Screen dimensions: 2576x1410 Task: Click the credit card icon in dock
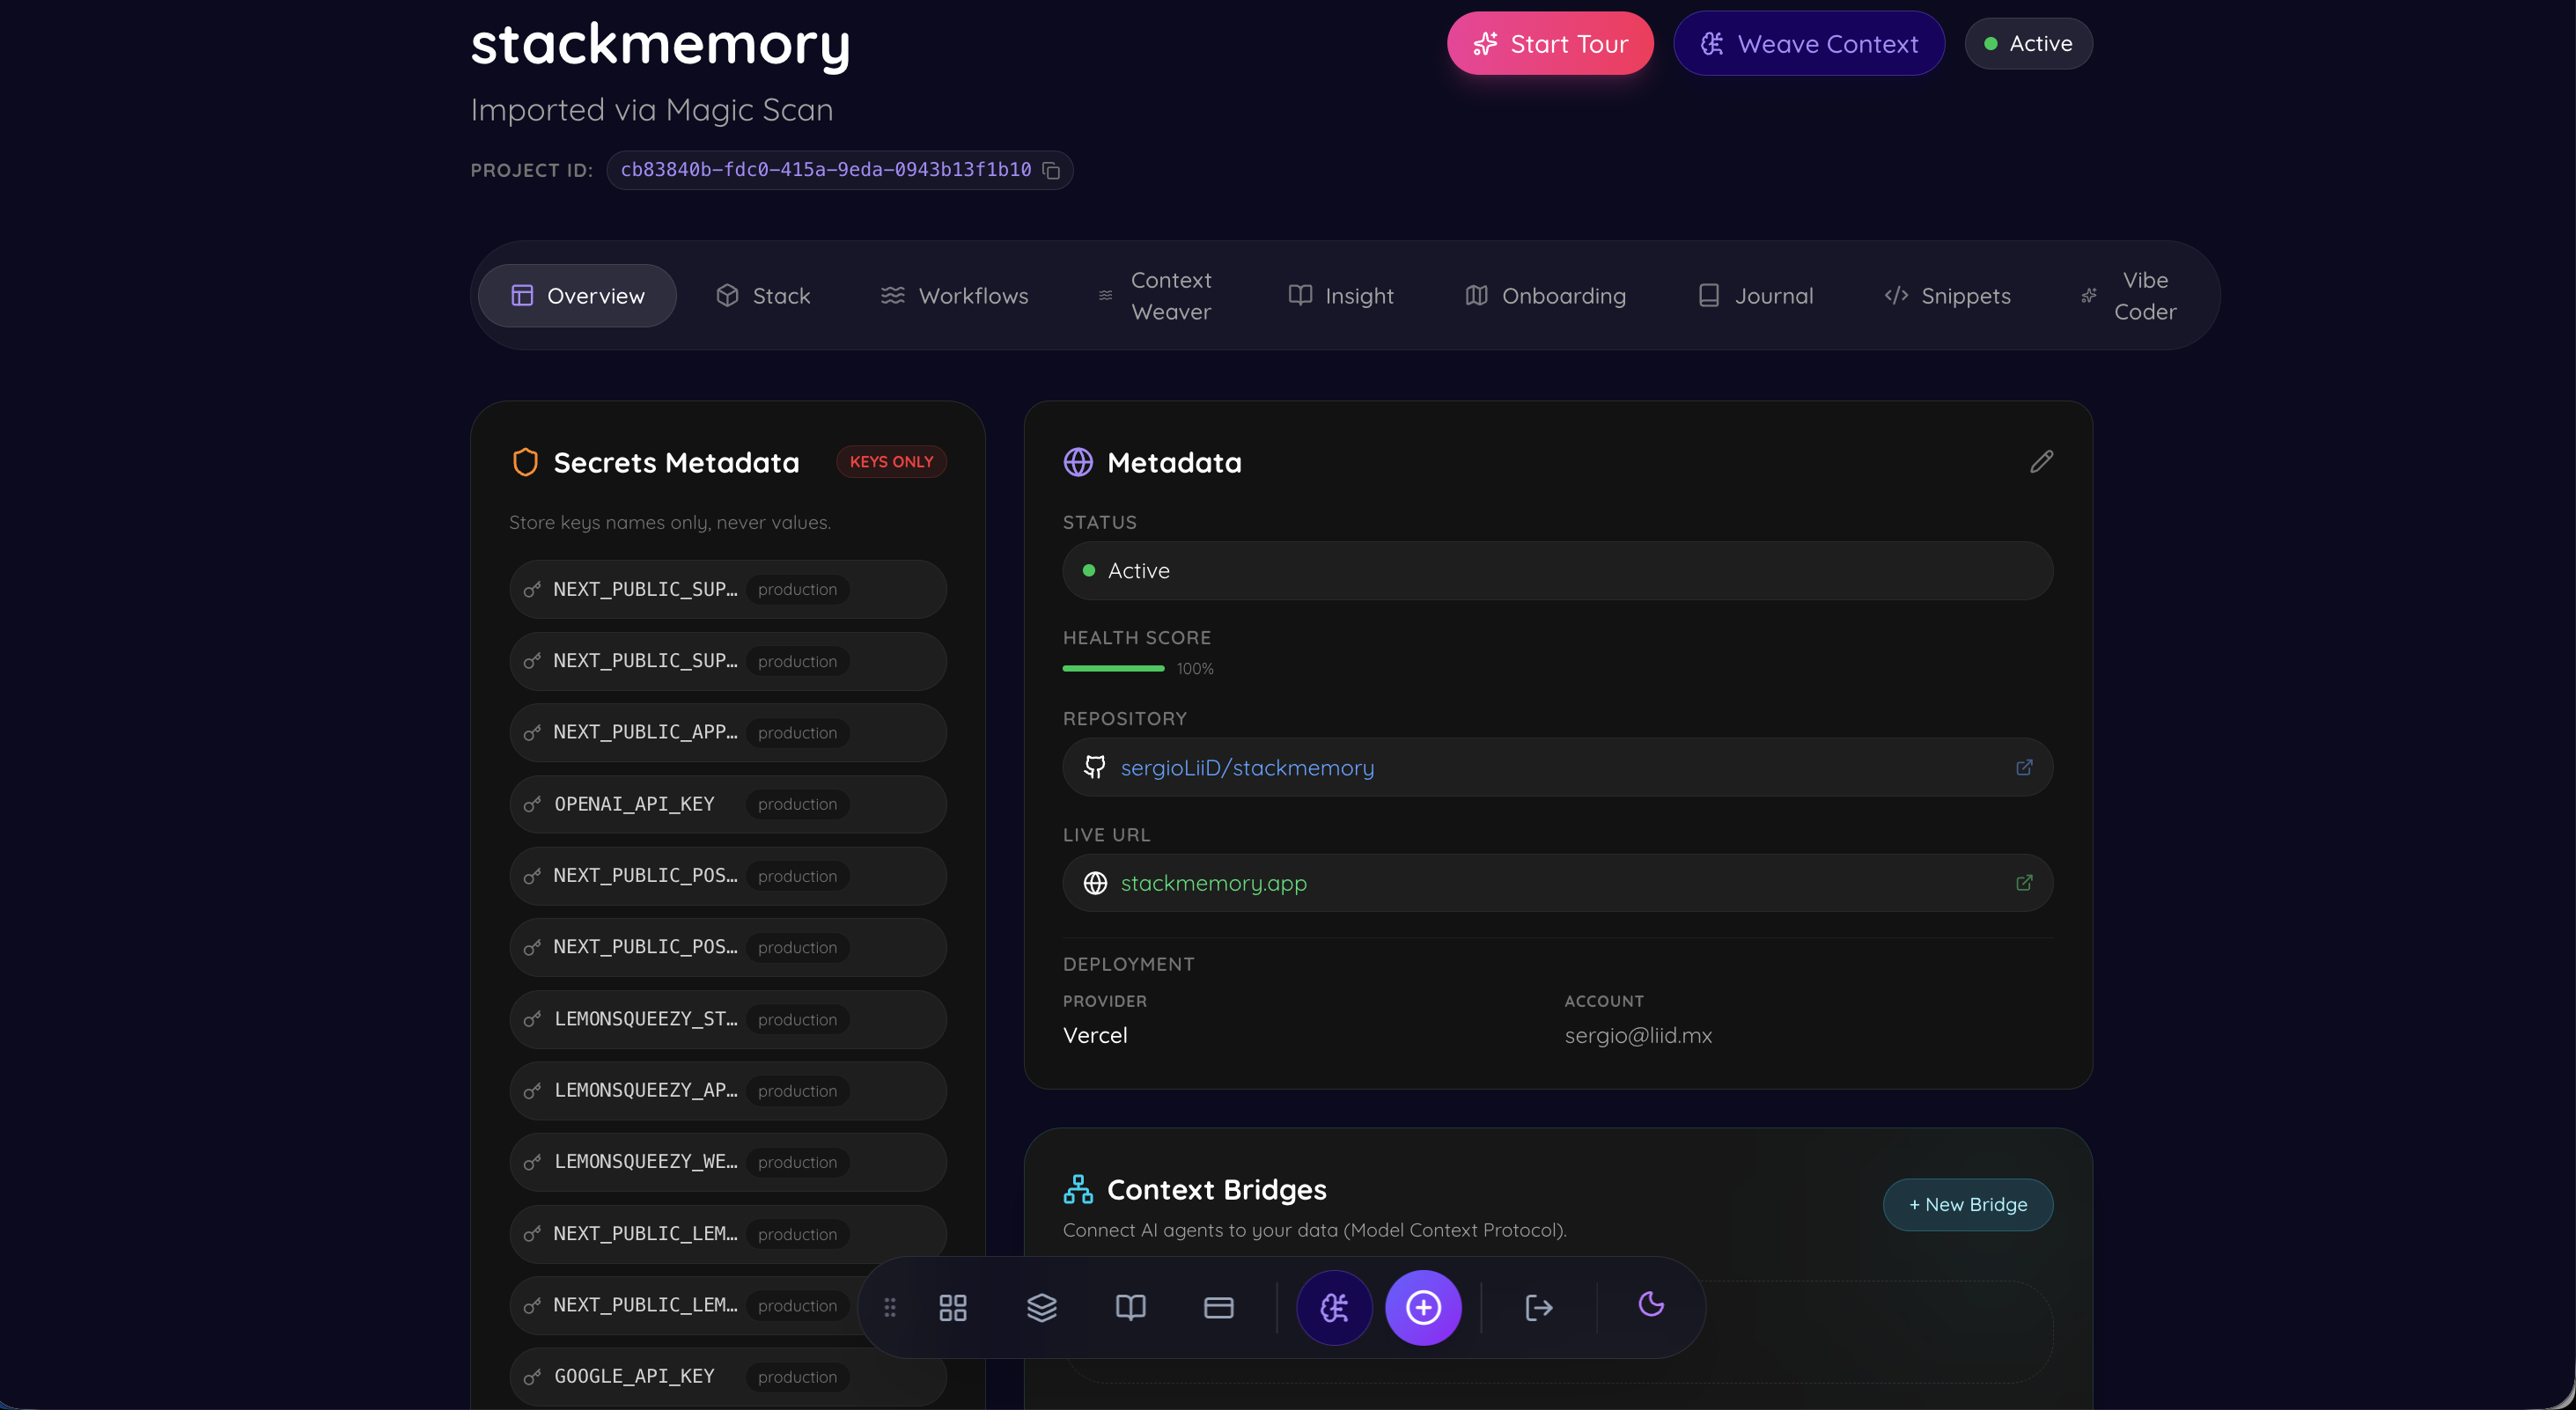[x=1218, y=1307]
